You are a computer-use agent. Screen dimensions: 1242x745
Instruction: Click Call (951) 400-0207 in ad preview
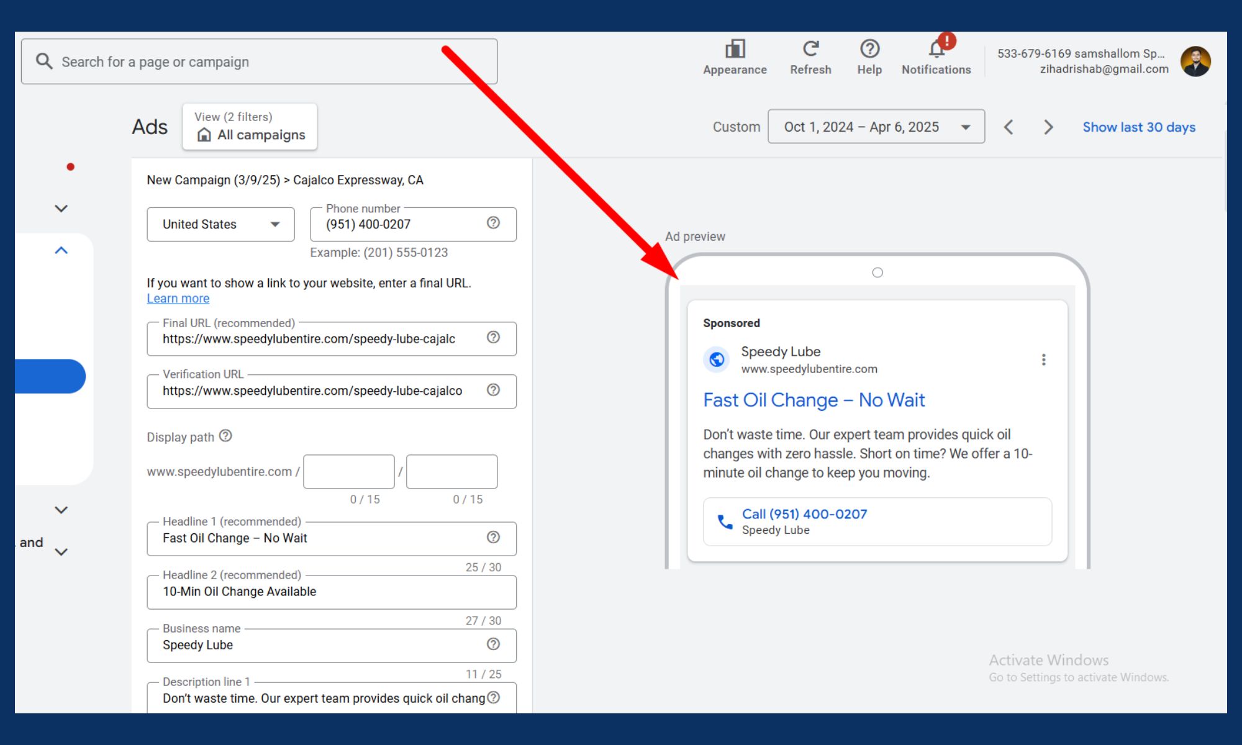[x=804, y=514]
